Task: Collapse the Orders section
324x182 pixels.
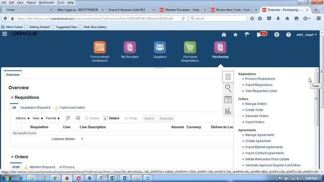Action: (x=12, y=157)
